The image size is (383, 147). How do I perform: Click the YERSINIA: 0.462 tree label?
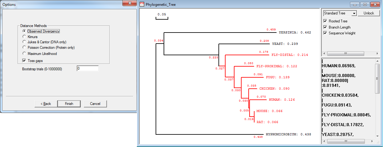click(295, 32)
